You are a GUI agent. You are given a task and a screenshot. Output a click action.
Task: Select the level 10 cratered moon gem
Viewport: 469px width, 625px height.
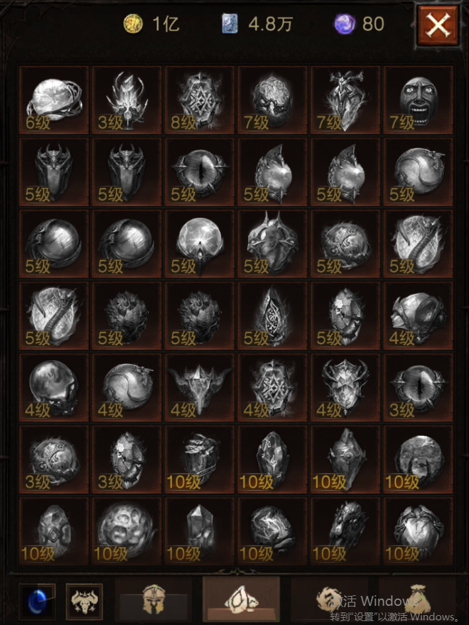(127, 531)
